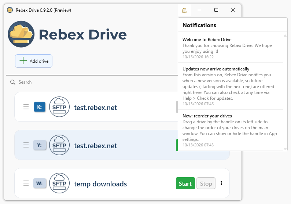
Task: Minimize the Rebex Drive window
Action: pyautogui.click(x=199, y=10)
